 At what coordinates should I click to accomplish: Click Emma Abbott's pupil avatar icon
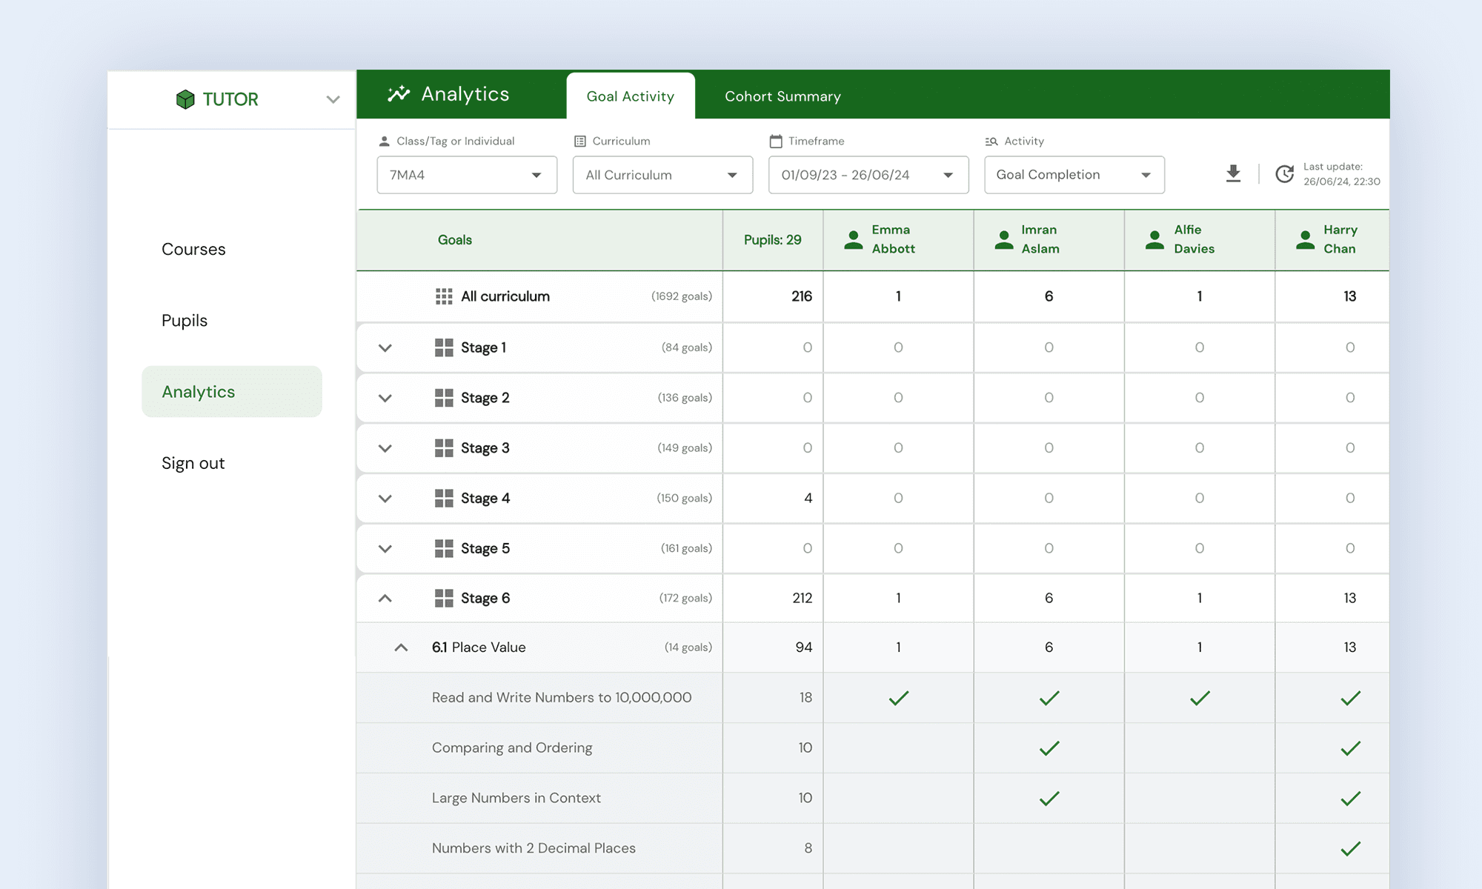(x=854, y=239)
